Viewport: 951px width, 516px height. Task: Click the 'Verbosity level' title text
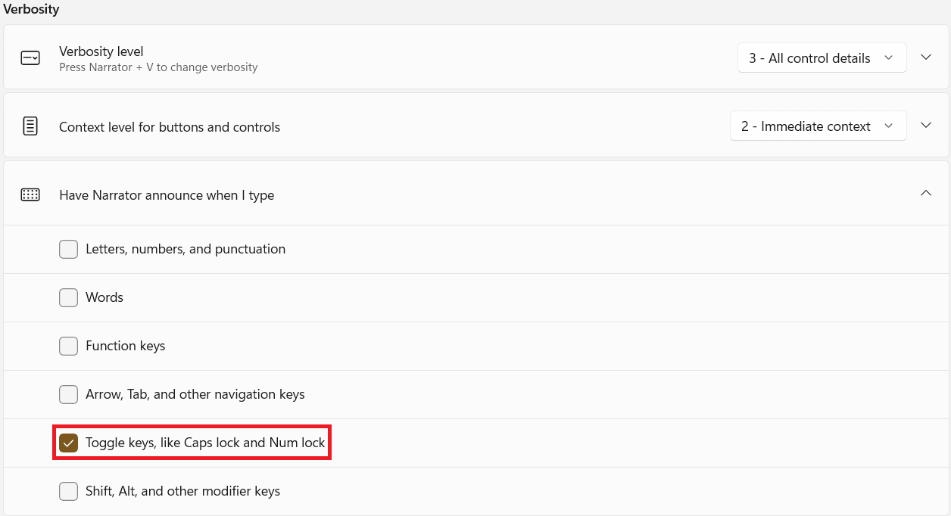click(101, 51)
